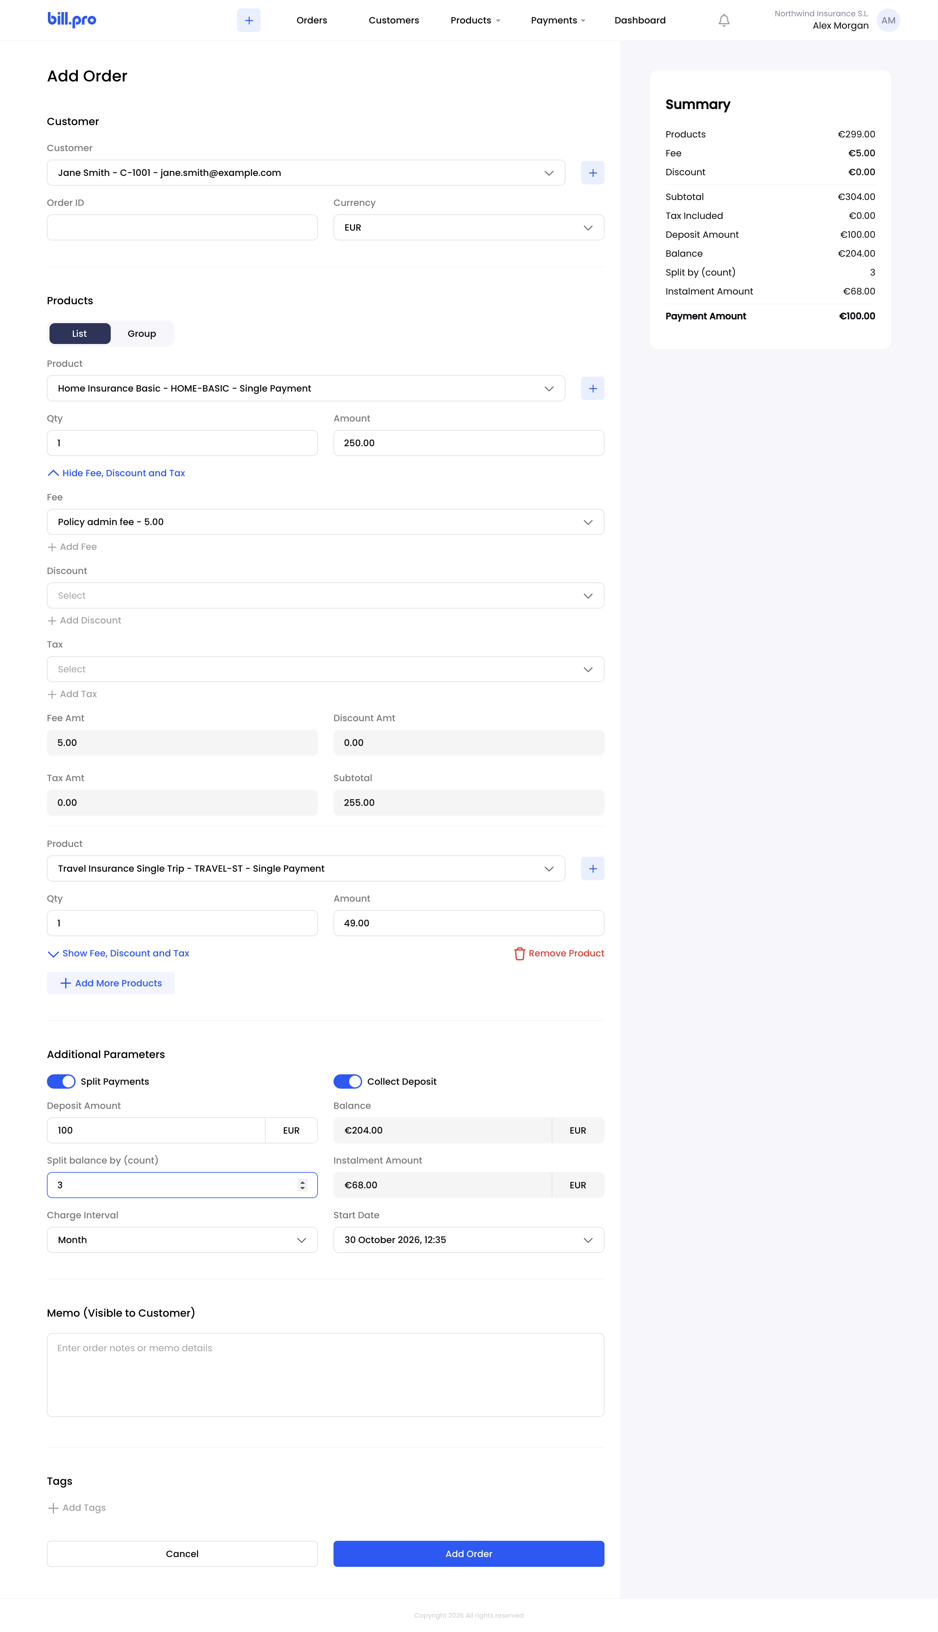Expand Show Fee, Discount and Tax for the Travel product
The height and width of the screenshot is (1632, 938).
coord(119,953)
